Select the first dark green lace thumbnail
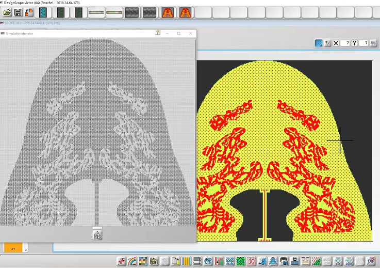Image resolution: width=380 pixels, height=268 pixels. click(61, 12)
